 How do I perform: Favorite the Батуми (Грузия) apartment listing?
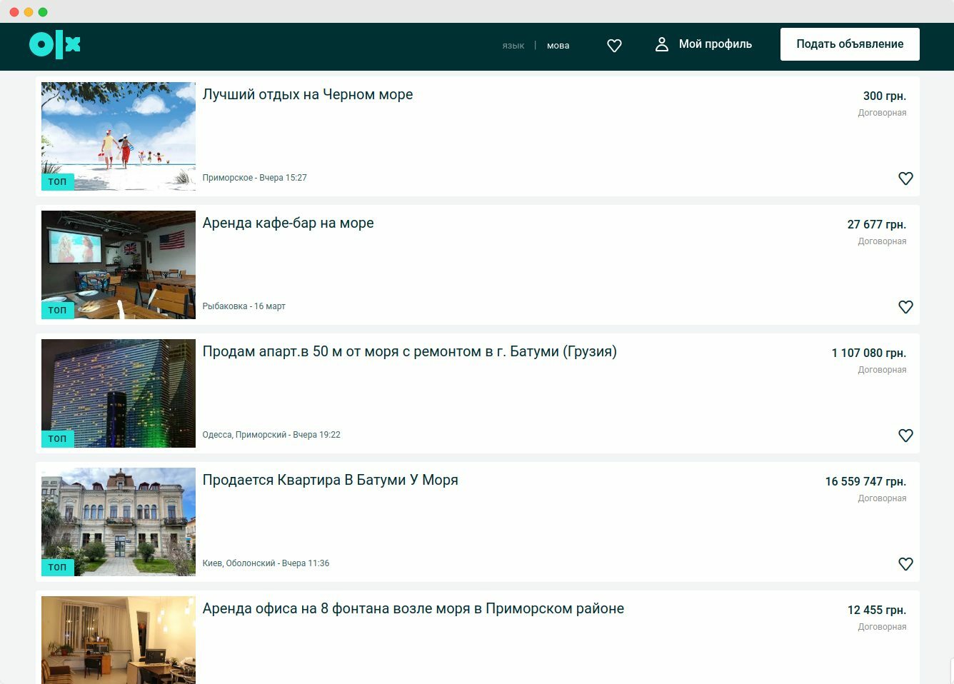[x=905, y=436]
